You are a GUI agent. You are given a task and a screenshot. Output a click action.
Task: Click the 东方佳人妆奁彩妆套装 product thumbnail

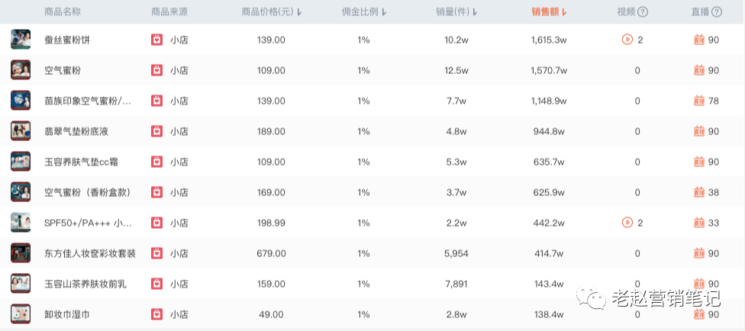tap(21, 253)
